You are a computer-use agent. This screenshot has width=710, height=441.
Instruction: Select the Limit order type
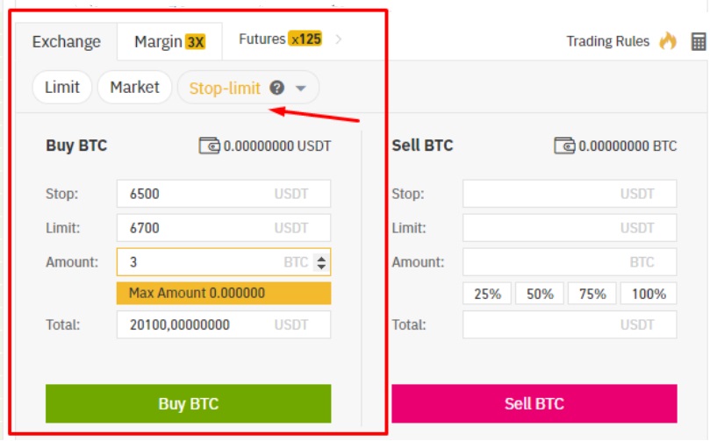(x=62, y=88)
